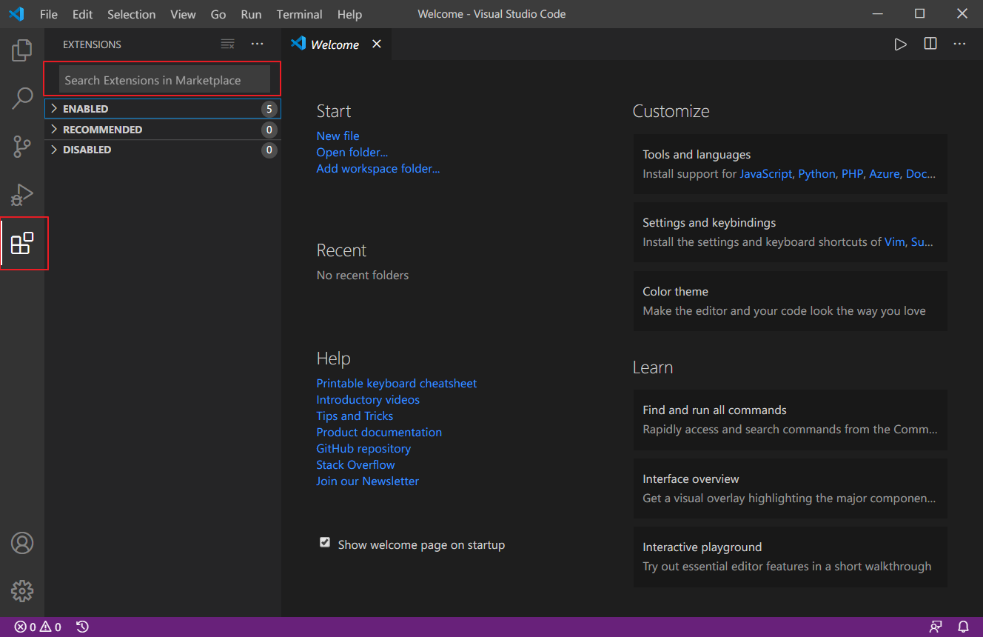Expand the ENABLED extensions section
The width and height of the screenshot is (983, 637).
click(x=162, y=109)
